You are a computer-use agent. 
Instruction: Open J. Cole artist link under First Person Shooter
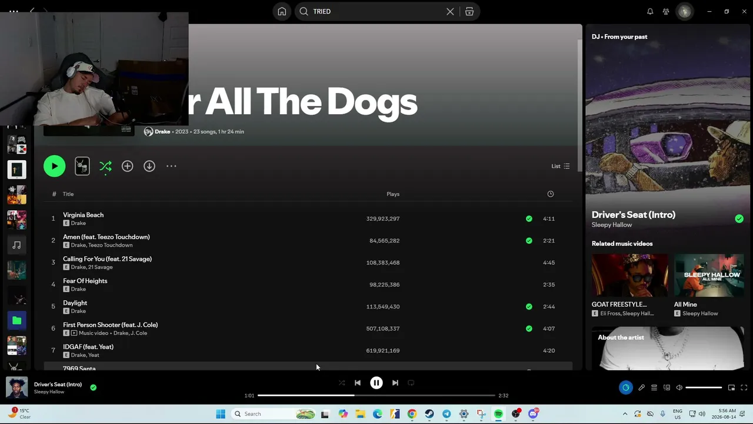click(x=139, y=333)
